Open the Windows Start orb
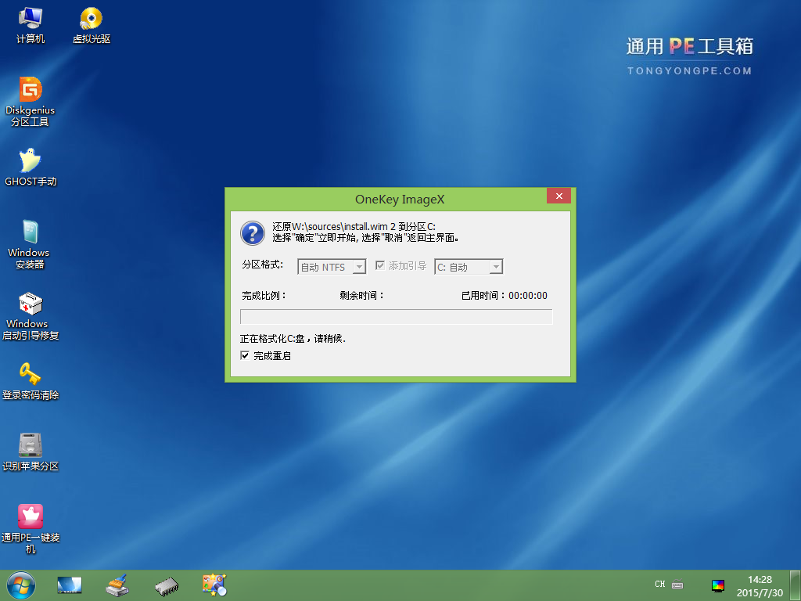This screenshot has height=601, width=801. click(21, 585)
